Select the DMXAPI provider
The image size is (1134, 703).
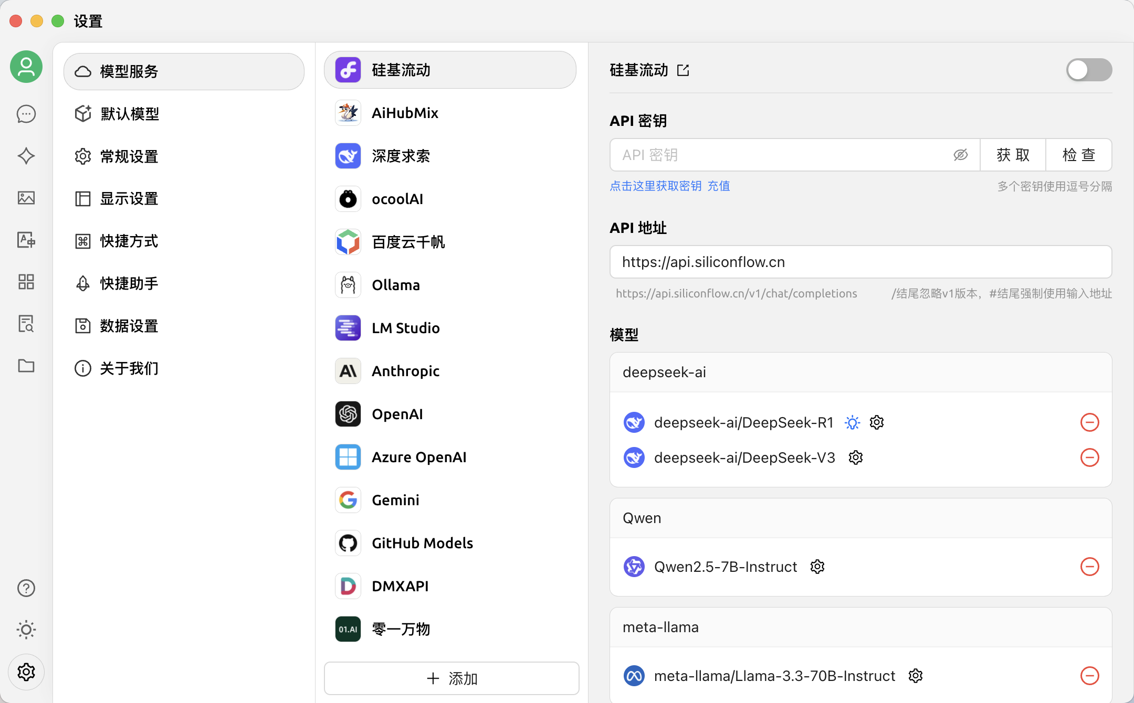[450, 586]
